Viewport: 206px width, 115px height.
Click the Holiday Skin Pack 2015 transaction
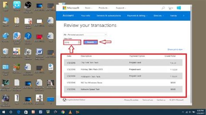click(123, 69)
